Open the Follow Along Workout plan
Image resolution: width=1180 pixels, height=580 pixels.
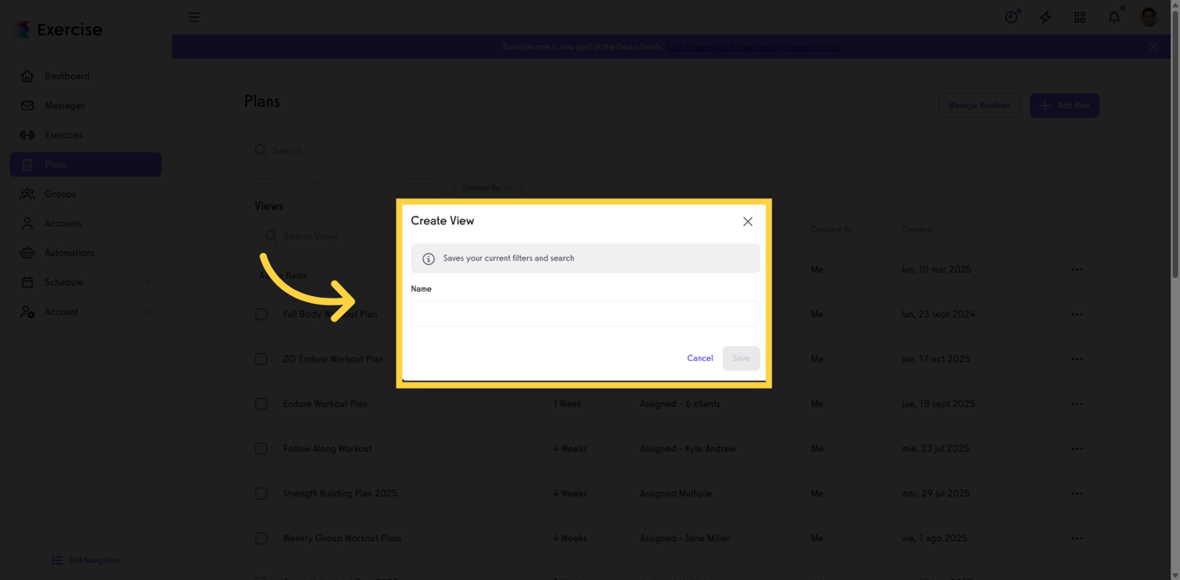pyautogui.click(x=327, y=449)
